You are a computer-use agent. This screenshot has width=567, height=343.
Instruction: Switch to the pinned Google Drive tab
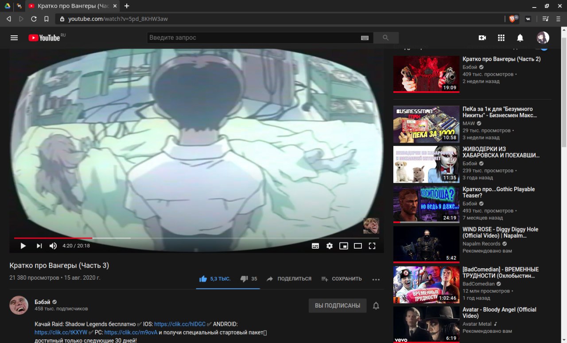(x=8, y=6)
